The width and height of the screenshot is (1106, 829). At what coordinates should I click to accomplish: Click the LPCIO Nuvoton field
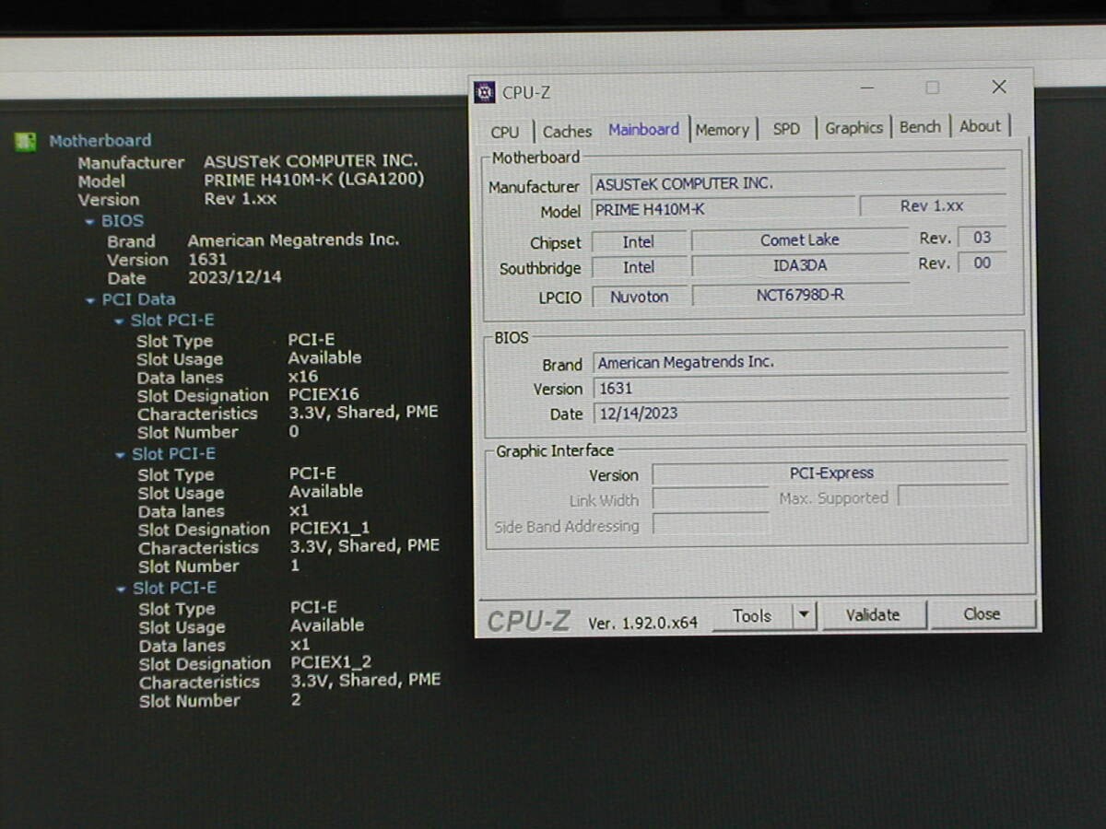[639, 297]
